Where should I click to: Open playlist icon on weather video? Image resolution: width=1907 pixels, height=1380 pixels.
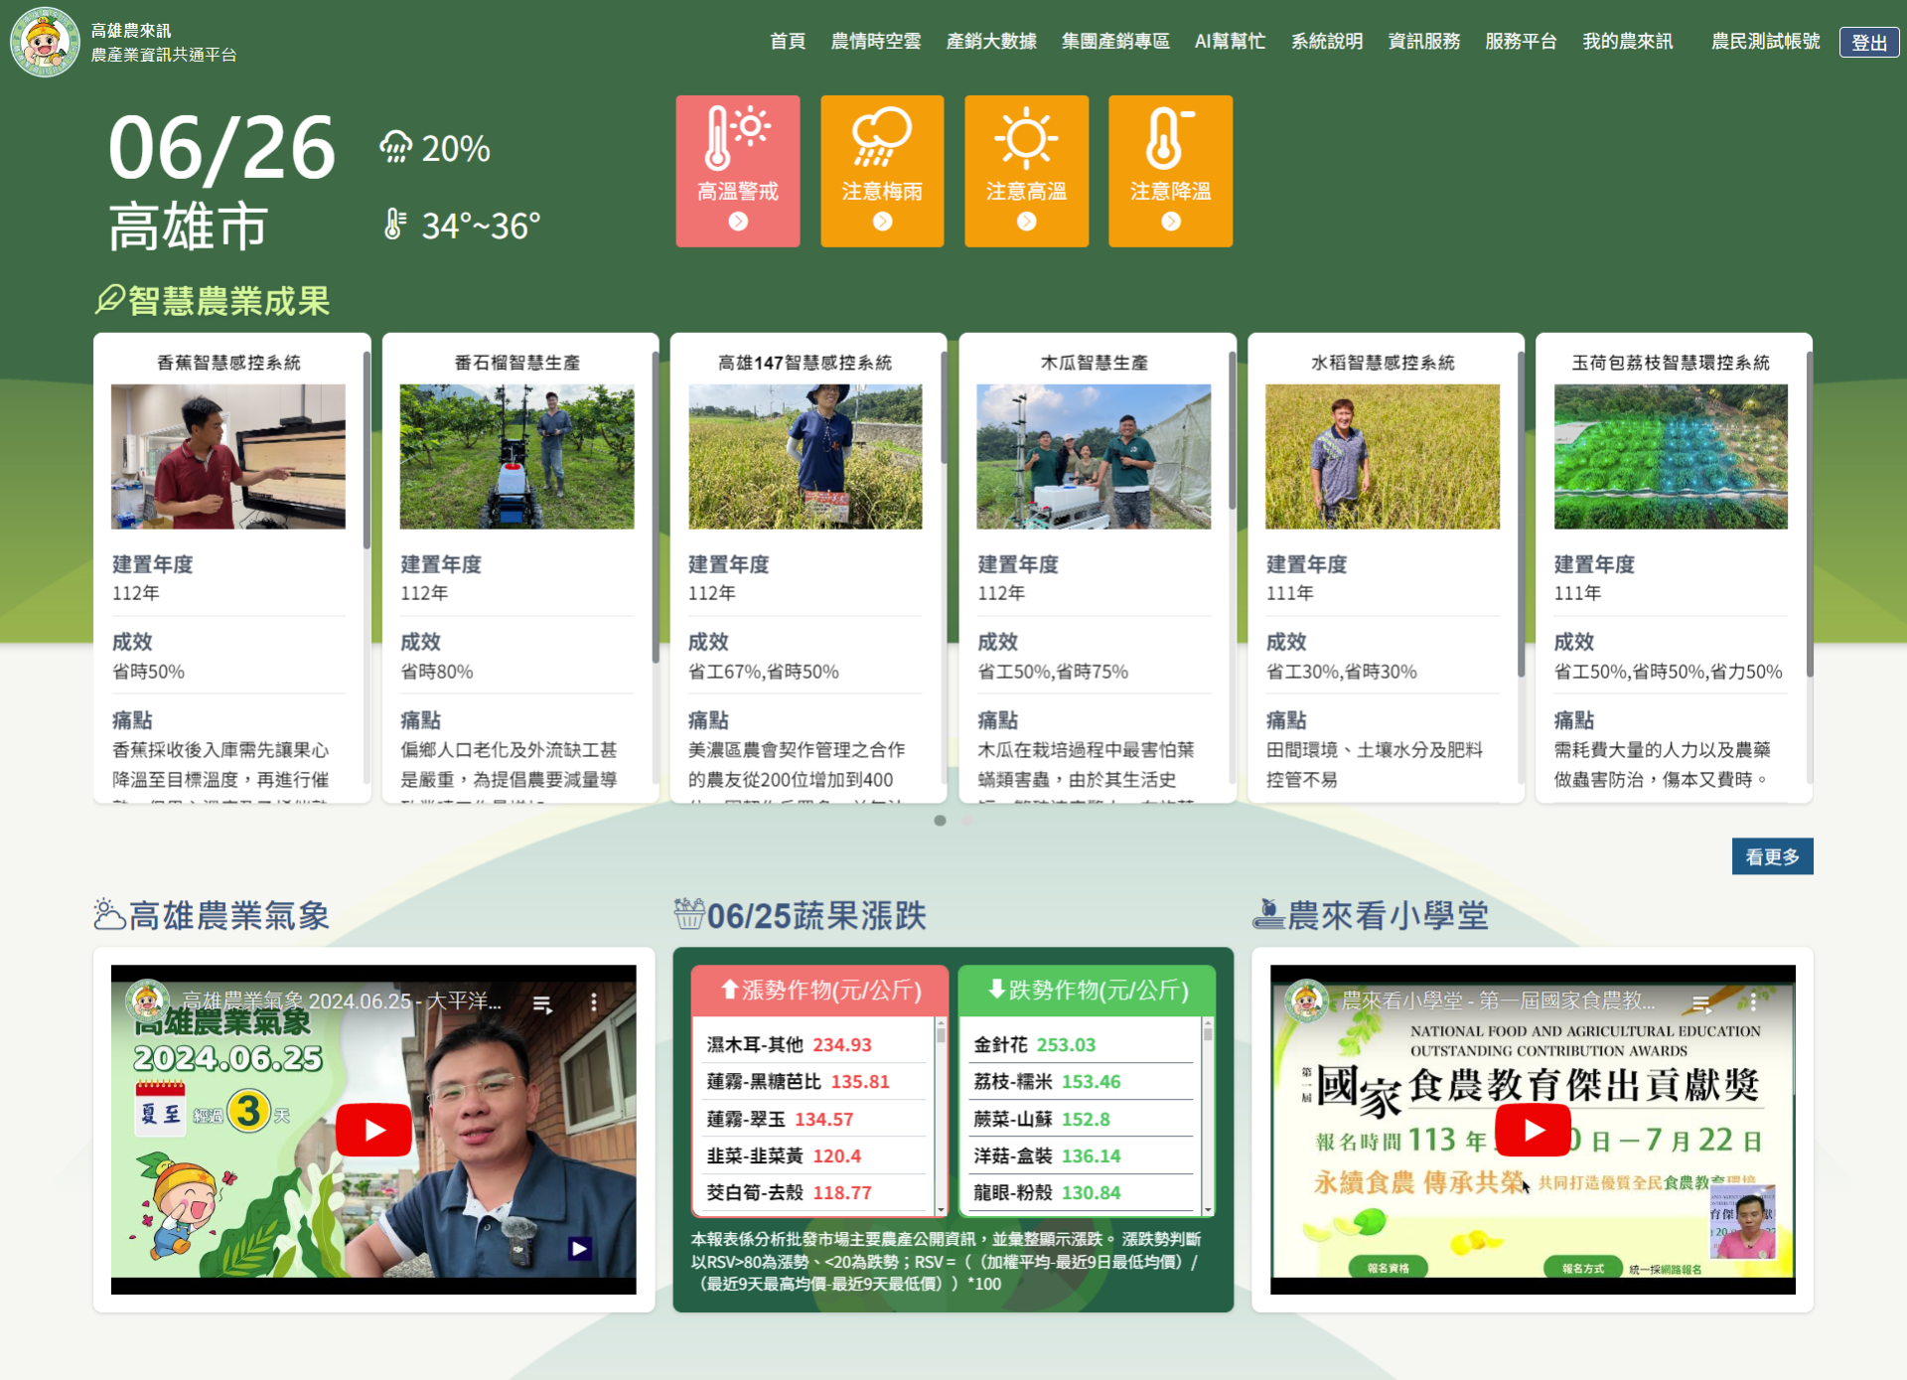[x=542, y=1004]
